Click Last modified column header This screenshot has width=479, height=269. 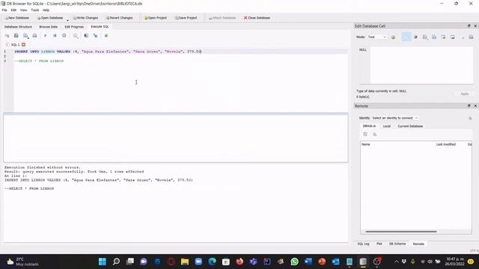pos(446,144)
